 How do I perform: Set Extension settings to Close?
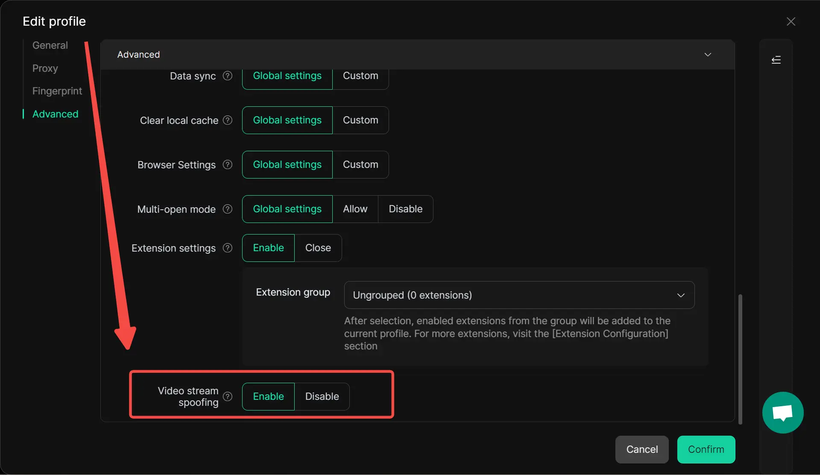click(x=318, y=248)
